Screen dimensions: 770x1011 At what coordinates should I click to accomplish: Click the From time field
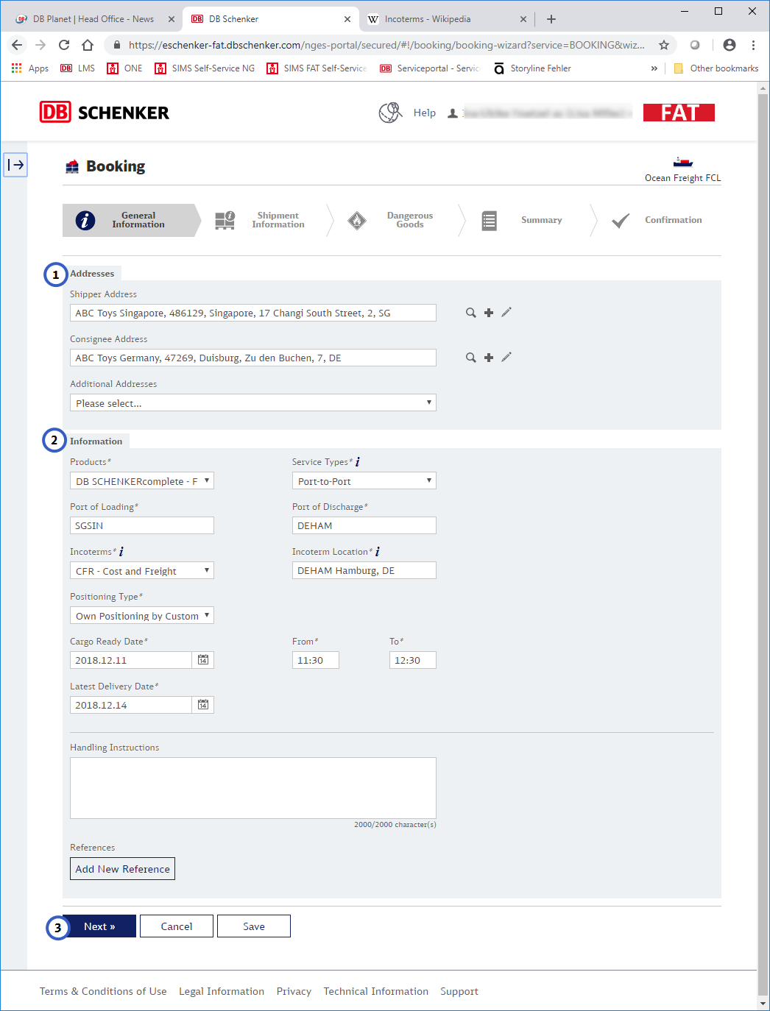316,660
